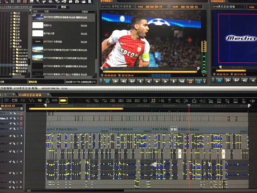Go to in point in program monitor

228,80
